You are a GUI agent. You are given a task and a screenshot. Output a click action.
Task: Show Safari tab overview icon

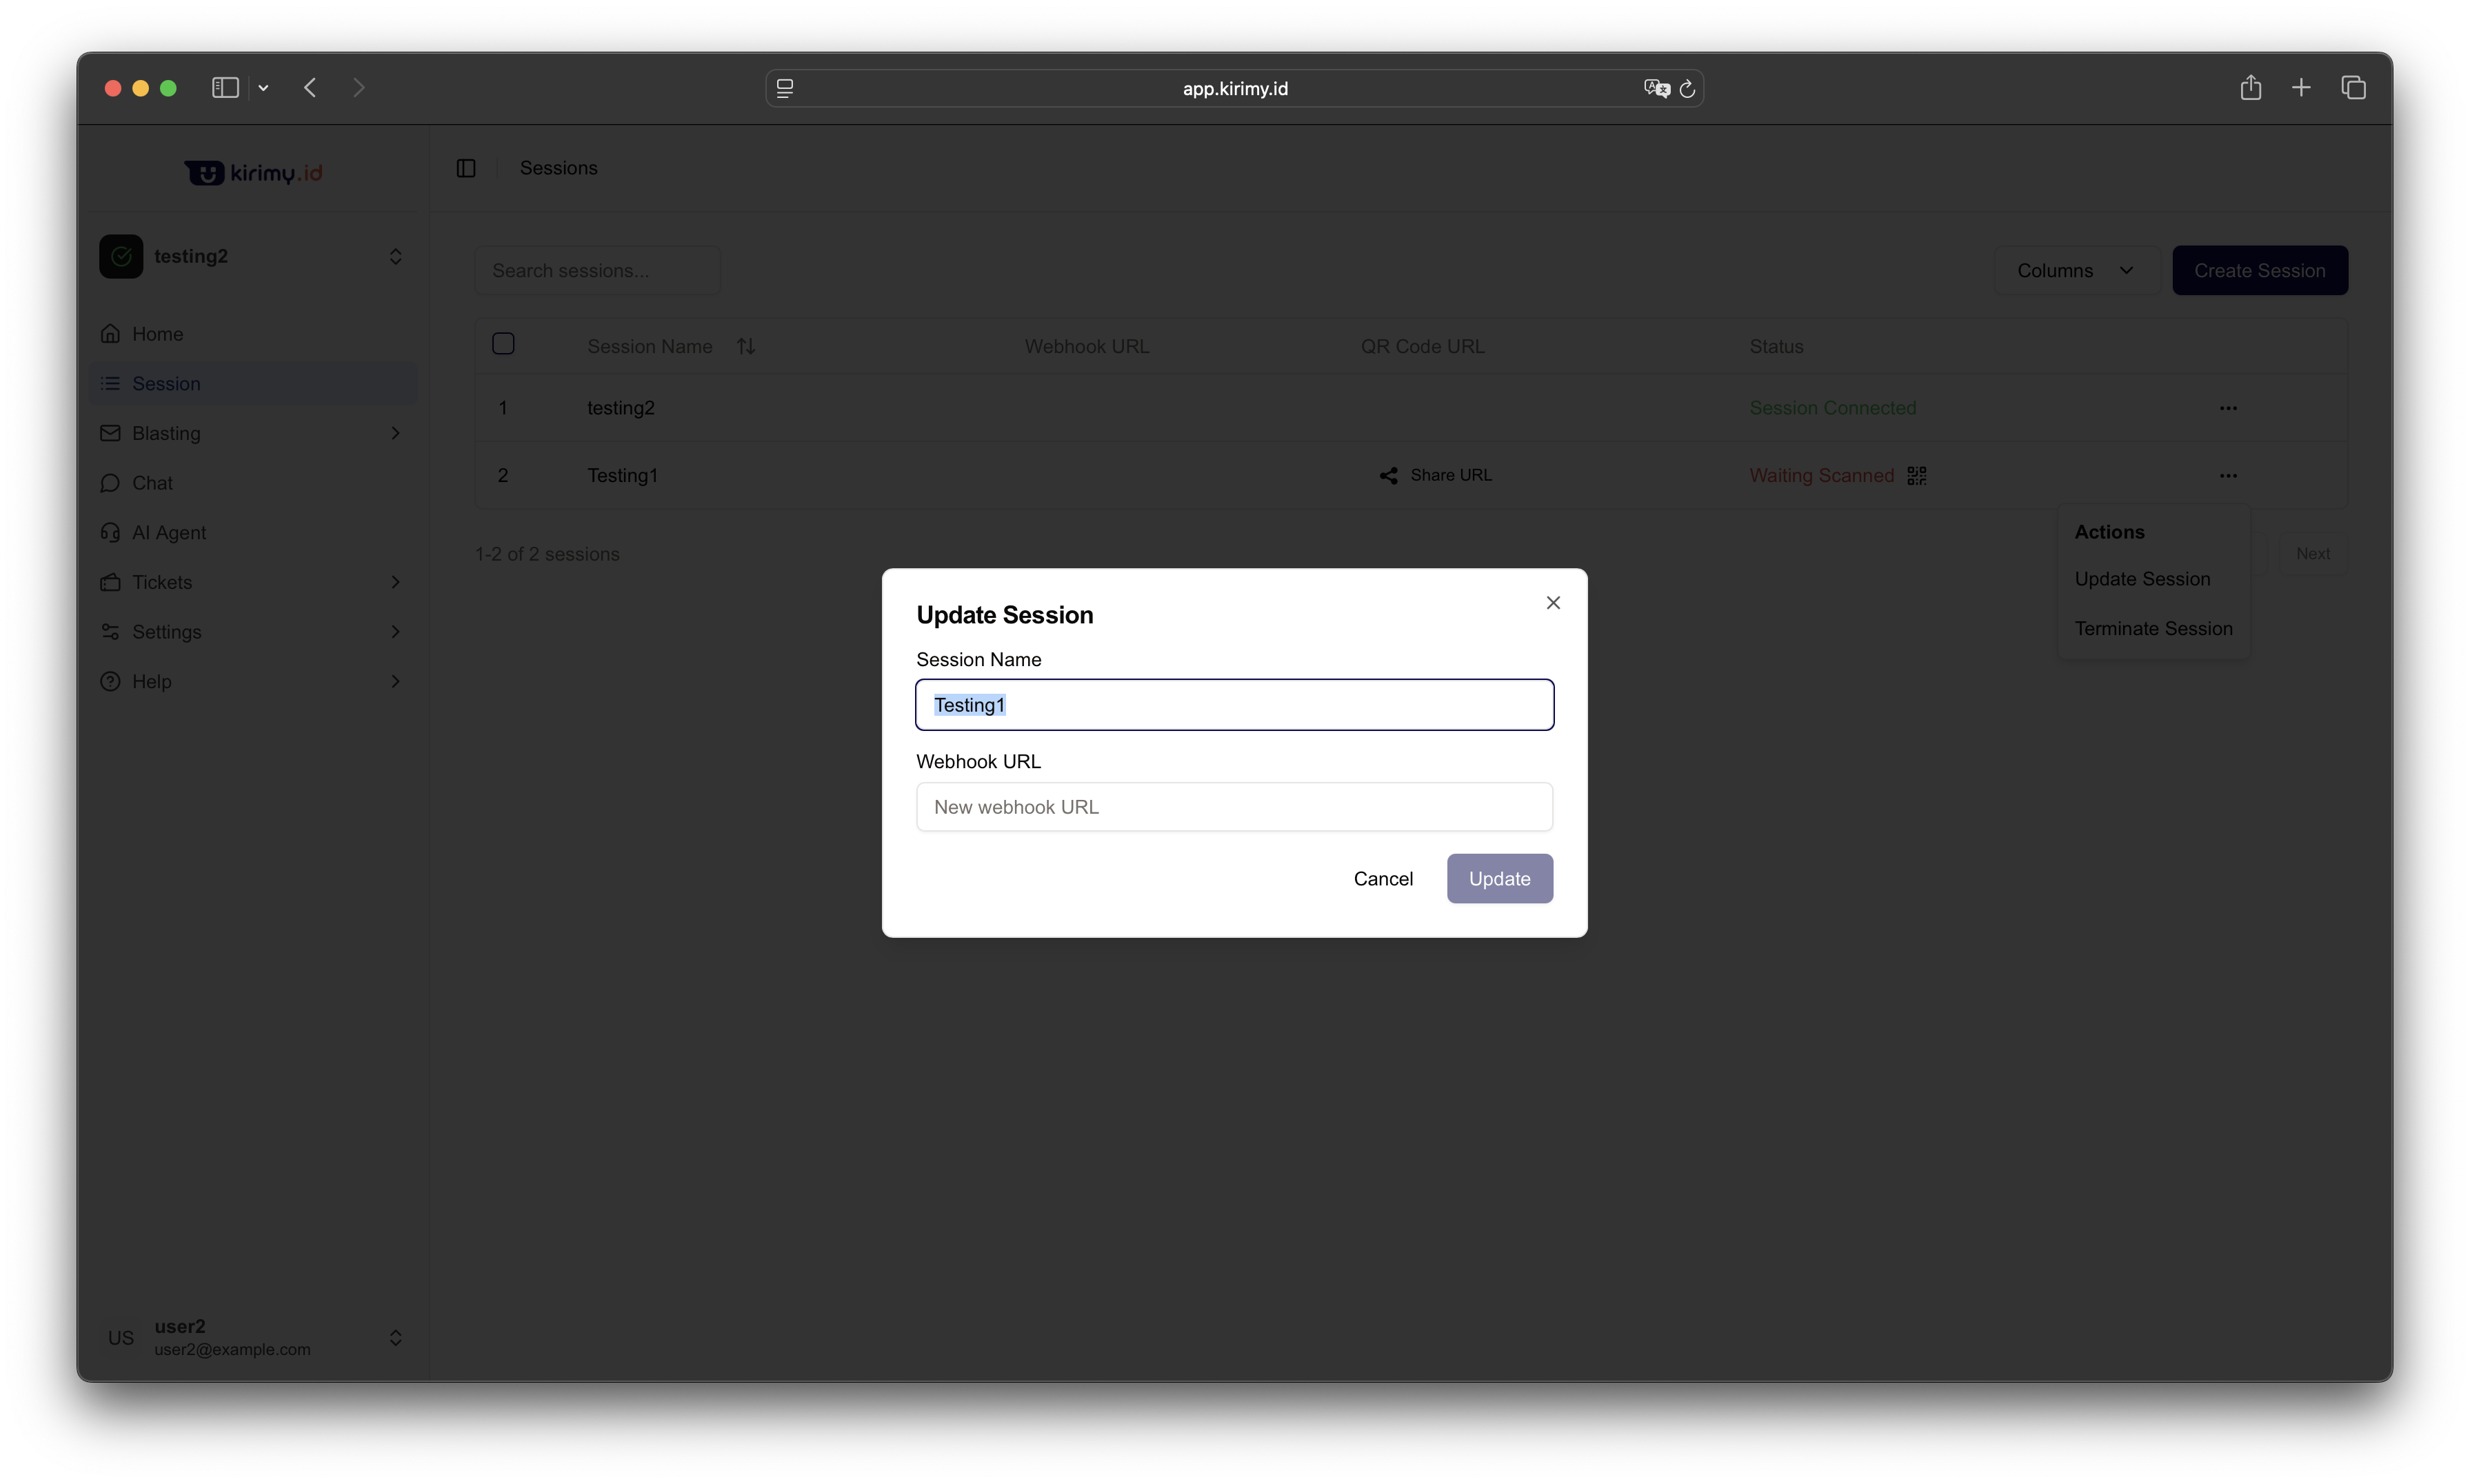pos(2353,88)
